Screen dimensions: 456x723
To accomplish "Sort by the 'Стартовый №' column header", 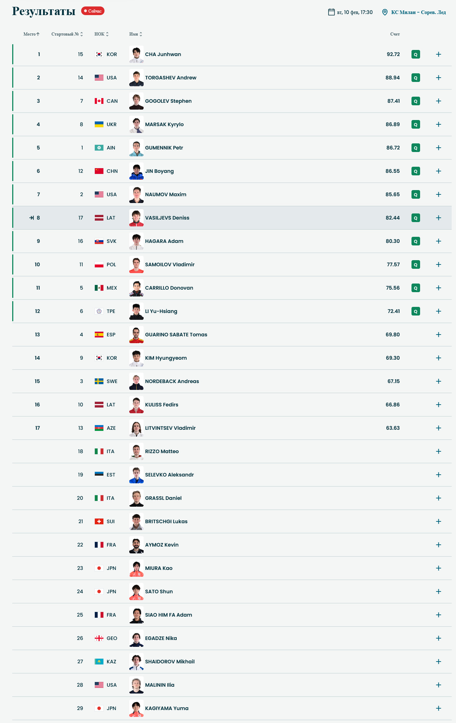I will (x=67, y=34).
